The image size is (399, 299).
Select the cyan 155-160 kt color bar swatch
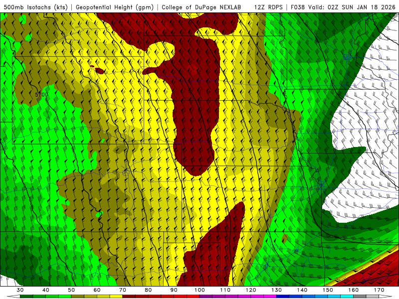tap(347, 297)
